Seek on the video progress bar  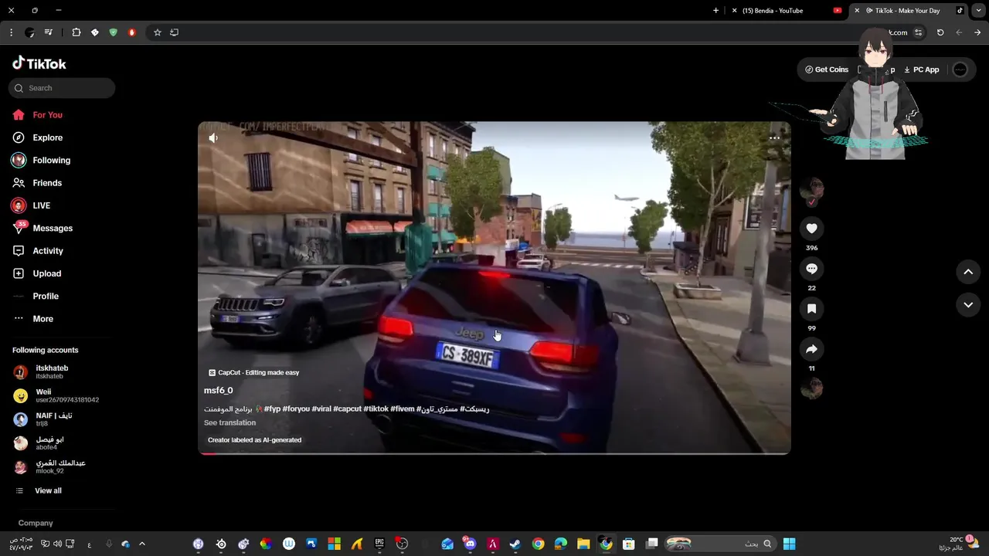[494, 453]
